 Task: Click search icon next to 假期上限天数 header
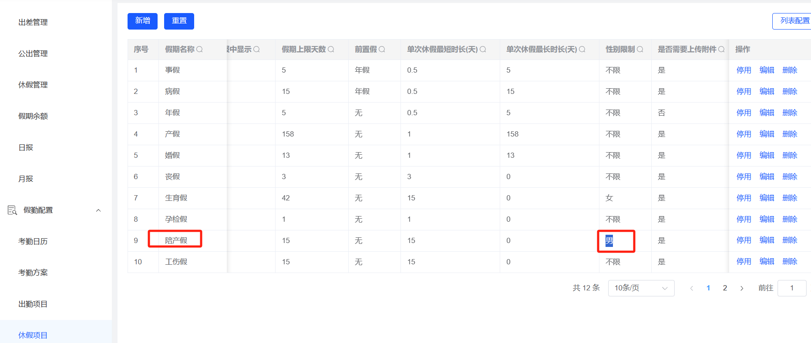pos(331,50)
